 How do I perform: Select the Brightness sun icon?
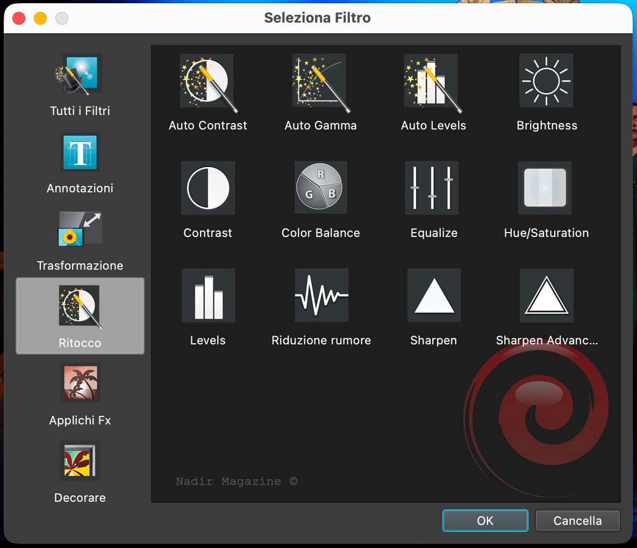click(x=546, y=81)
